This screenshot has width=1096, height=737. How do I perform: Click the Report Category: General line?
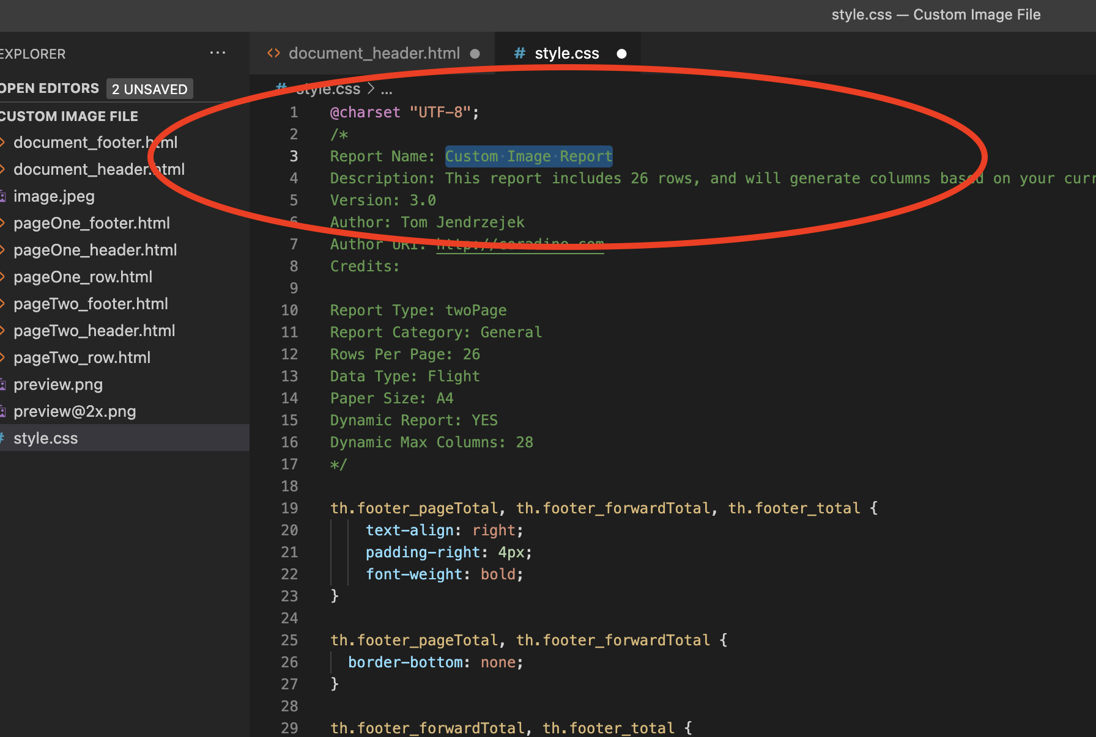pyautogui.click(x=436, y=332)
